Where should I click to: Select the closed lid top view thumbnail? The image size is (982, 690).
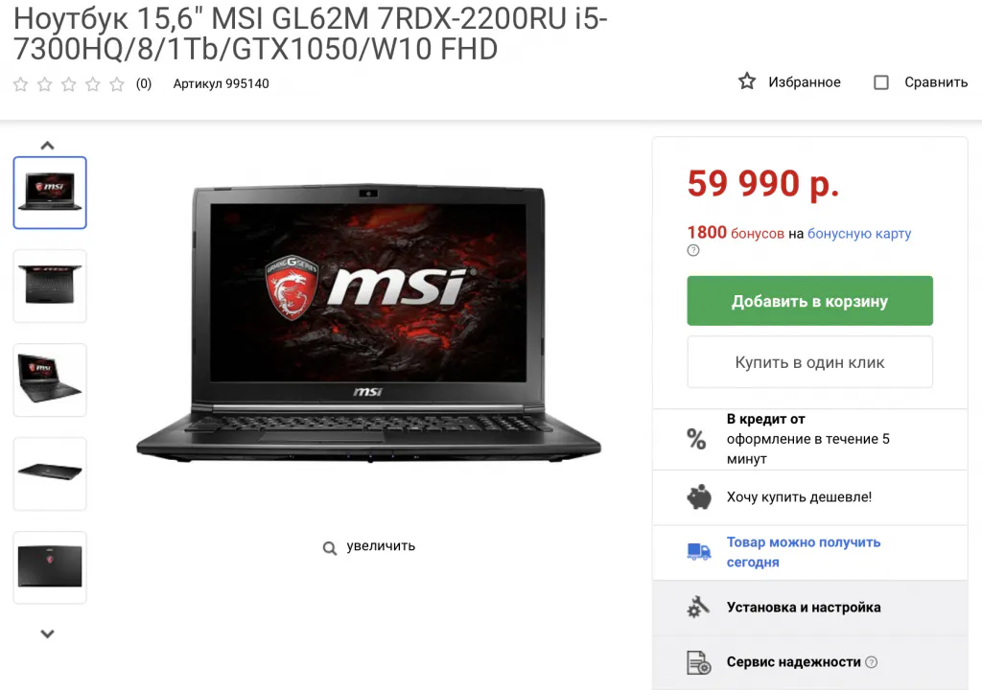pyautogui.click(x=50, y=568)
